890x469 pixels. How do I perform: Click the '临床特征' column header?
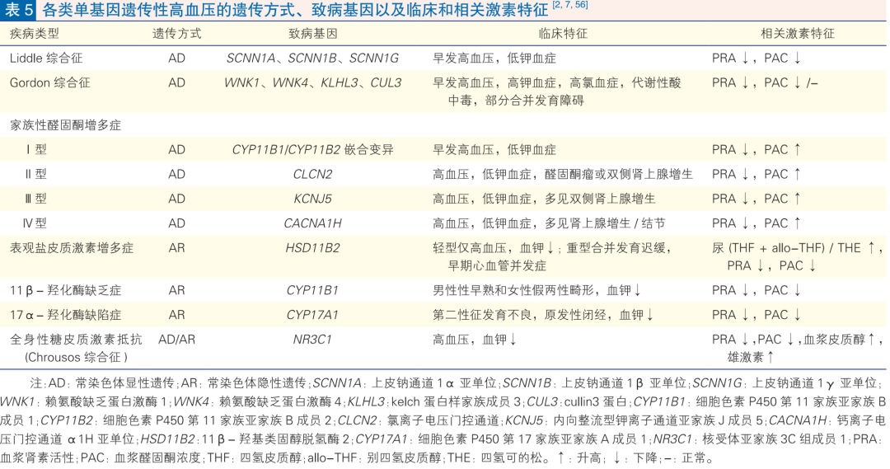563,34
